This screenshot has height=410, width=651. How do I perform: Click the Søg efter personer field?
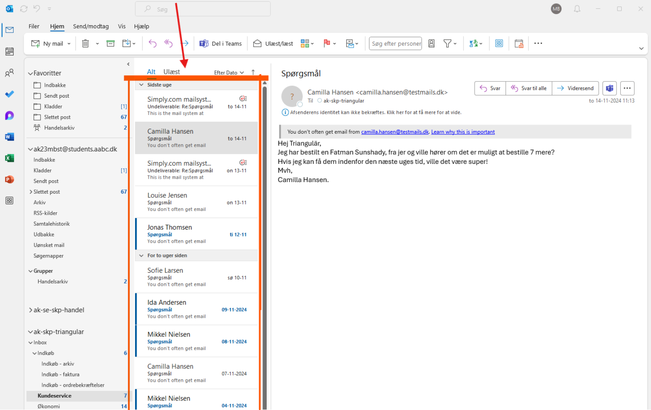(x=395, y=43)
